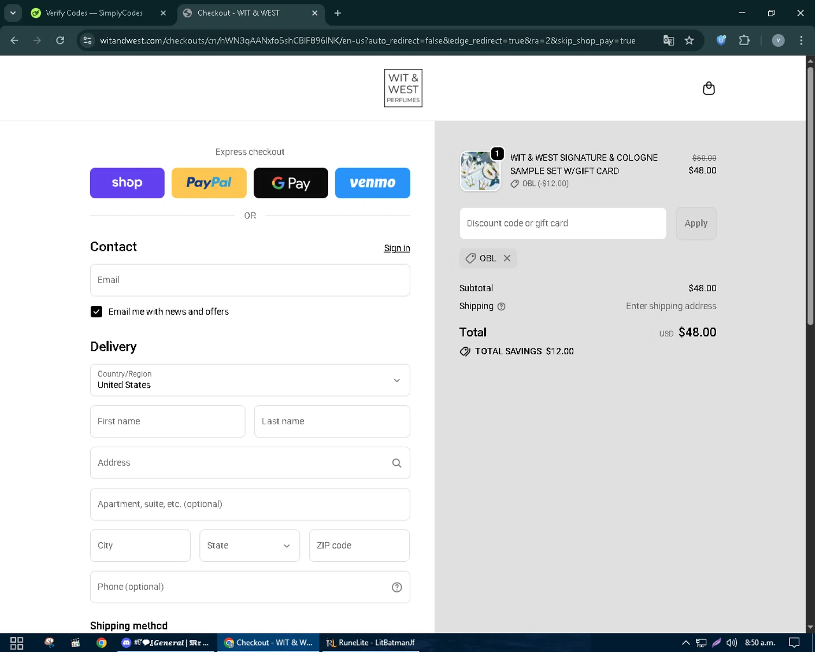
Task: Open the Chrome icon in the taskbar
Action: coord(102,643)
